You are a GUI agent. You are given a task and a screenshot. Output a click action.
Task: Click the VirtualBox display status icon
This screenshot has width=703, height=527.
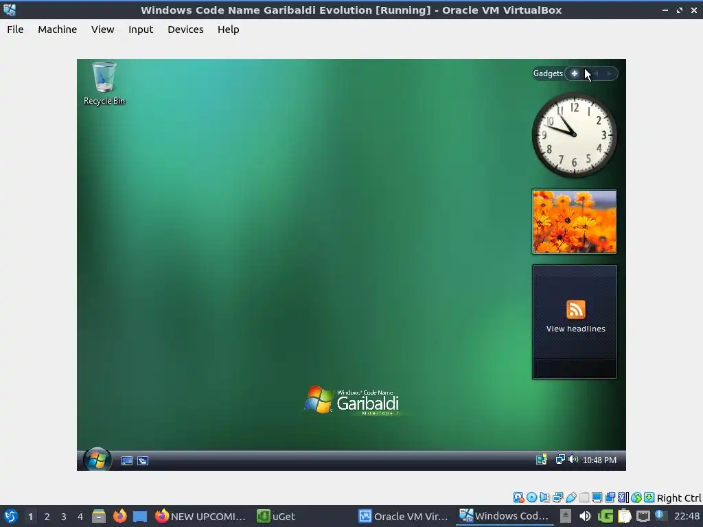point(597,497)
